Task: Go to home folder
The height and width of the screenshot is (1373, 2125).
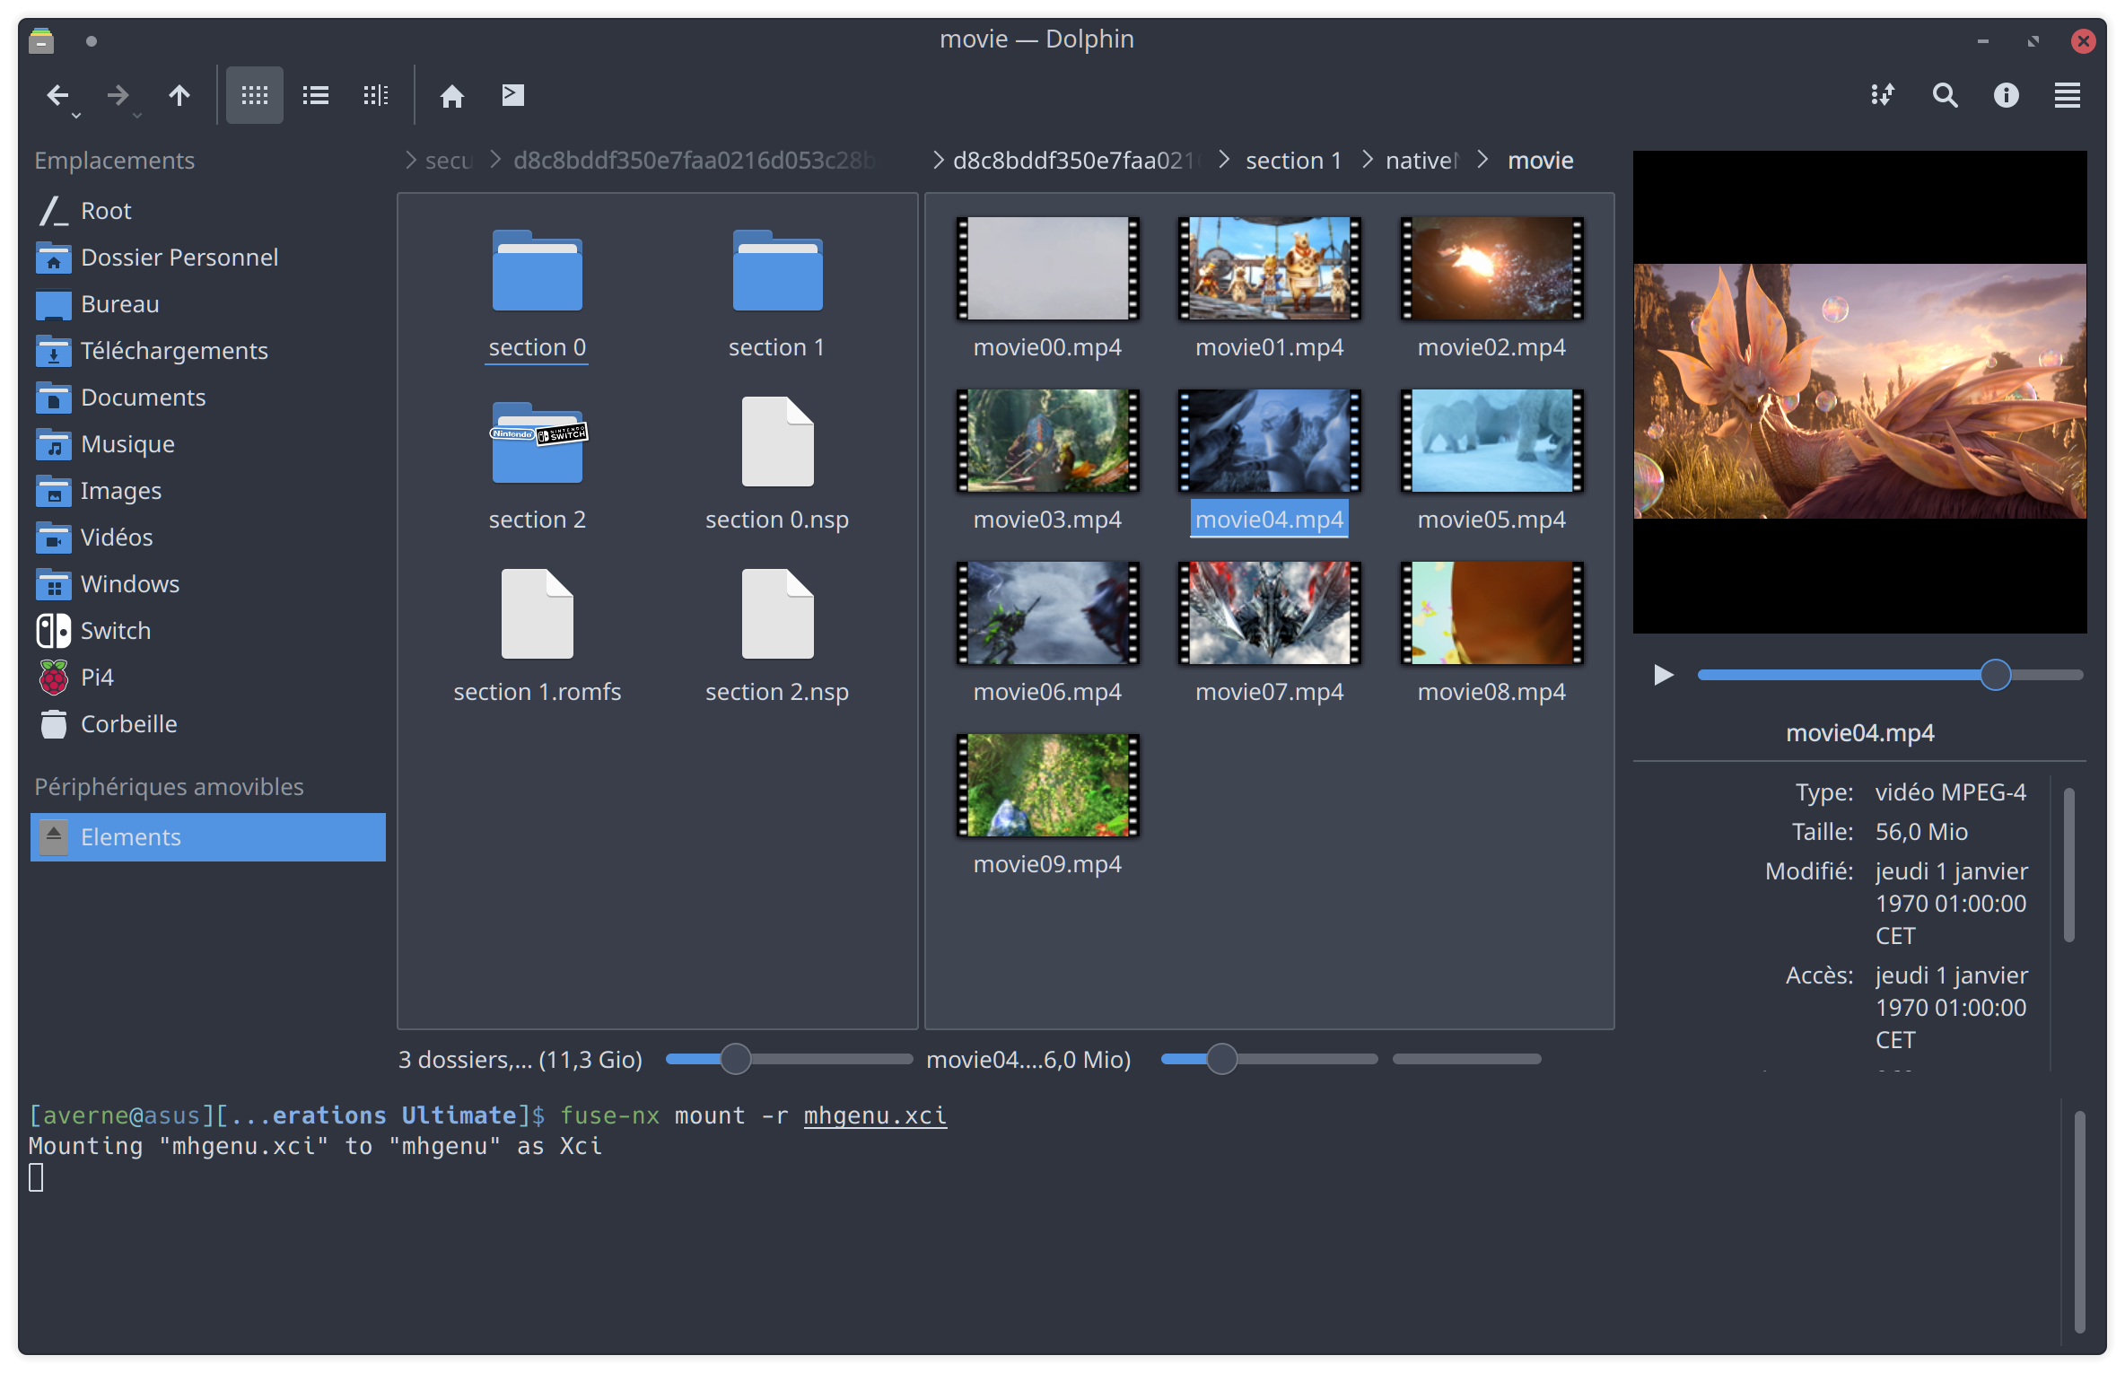Action: pyautogui.click(x=452, y=95)
